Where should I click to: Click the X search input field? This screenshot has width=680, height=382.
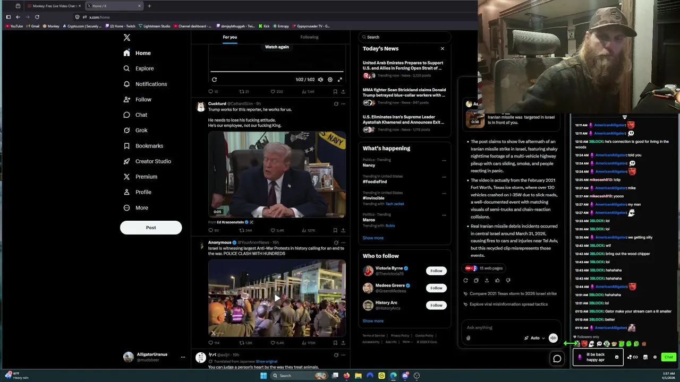click(405, 37)
